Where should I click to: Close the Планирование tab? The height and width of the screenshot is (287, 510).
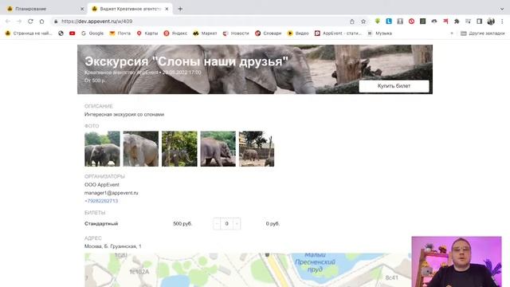[82, 9]
